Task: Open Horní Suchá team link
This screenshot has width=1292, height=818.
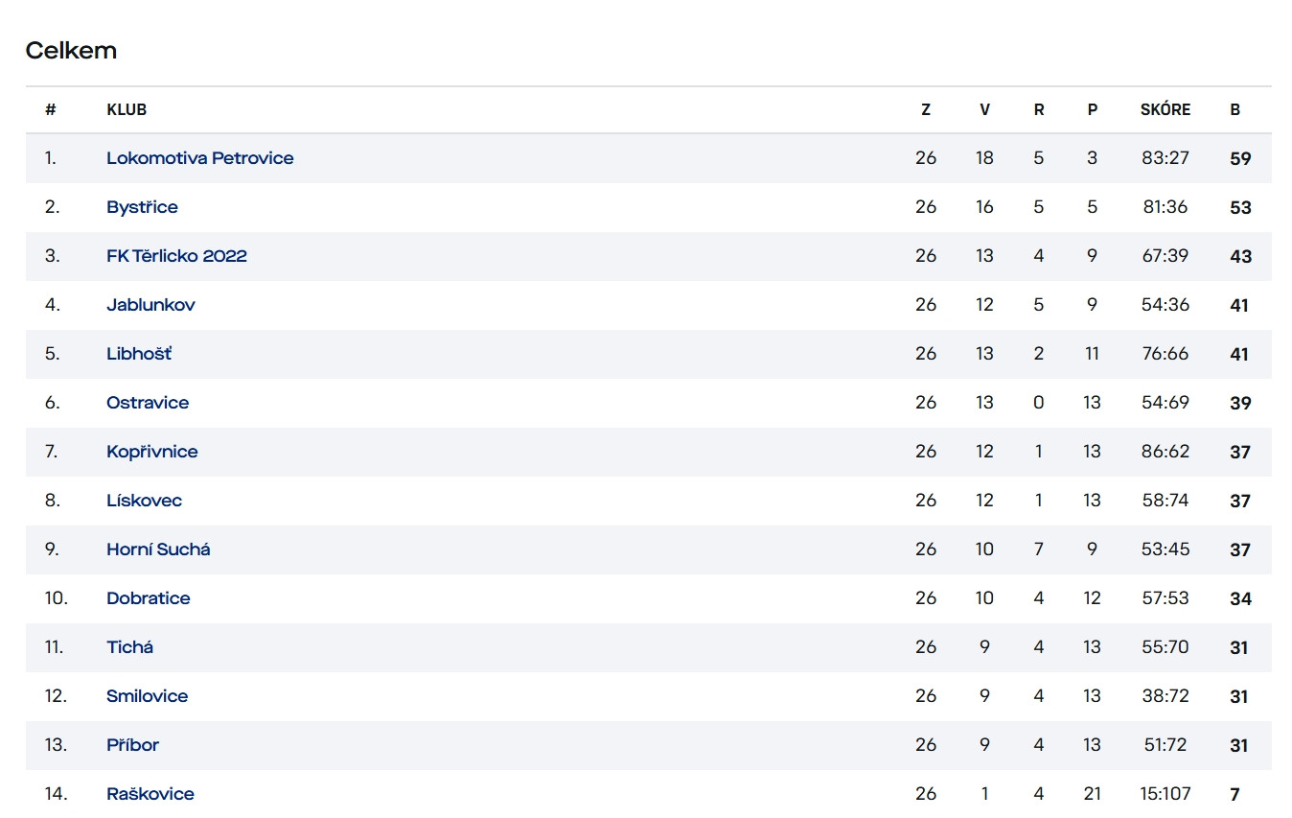Action: point(158,549)
